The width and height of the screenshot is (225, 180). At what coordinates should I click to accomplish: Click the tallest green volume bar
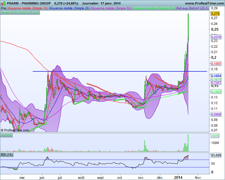coord(188,143)
